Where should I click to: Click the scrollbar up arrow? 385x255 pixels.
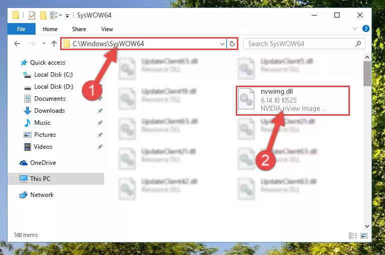point(367,57)
